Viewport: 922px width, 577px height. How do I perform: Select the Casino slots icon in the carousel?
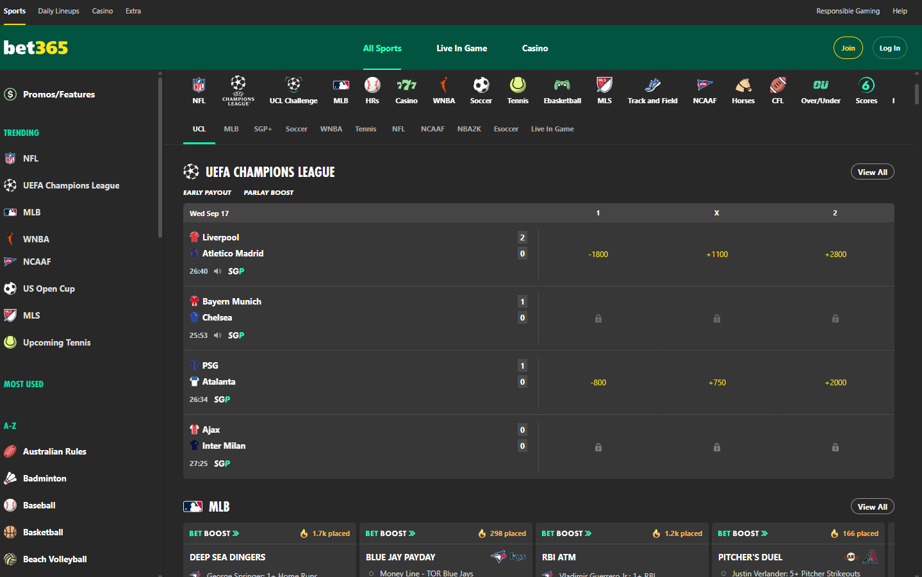tap(407, 83)
